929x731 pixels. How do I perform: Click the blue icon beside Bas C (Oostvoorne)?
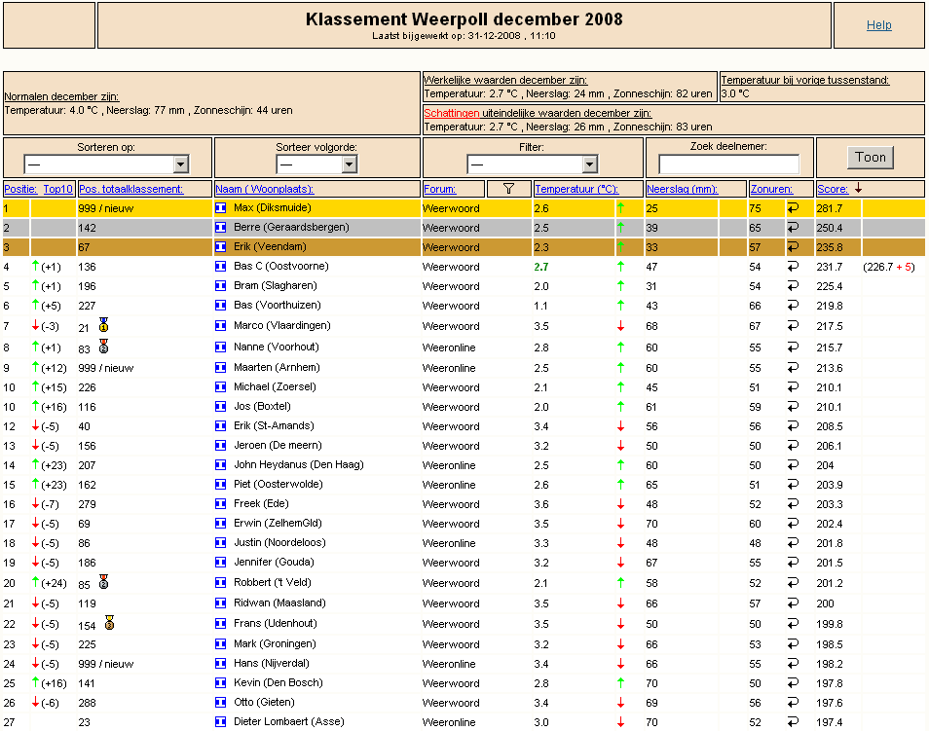pos(220,267)
